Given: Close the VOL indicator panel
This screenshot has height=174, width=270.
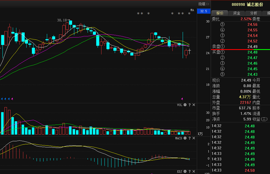Looking at the screenshot, I should click(193, 105).
